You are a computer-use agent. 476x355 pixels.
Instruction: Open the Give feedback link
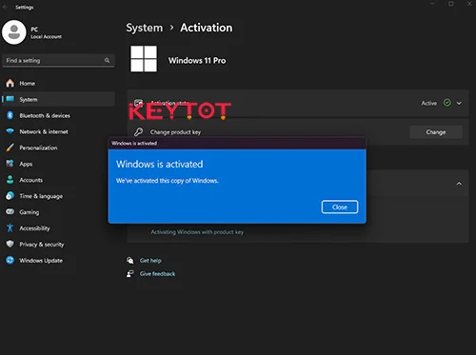pos(157,273)
